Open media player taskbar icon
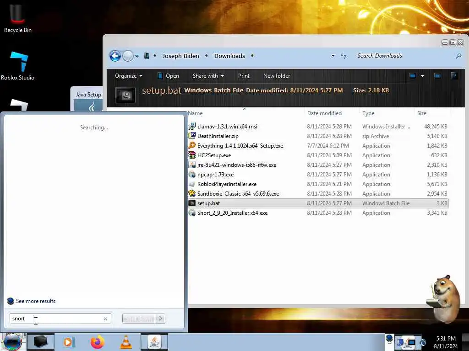Screen dimensions: 469x351 point(68,342)
